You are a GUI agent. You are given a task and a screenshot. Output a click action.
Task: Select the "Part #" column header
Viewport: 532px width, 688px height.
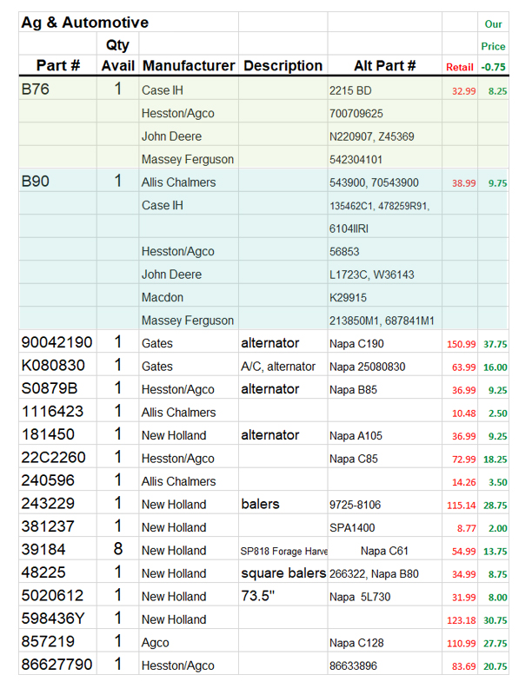point(58,66)
